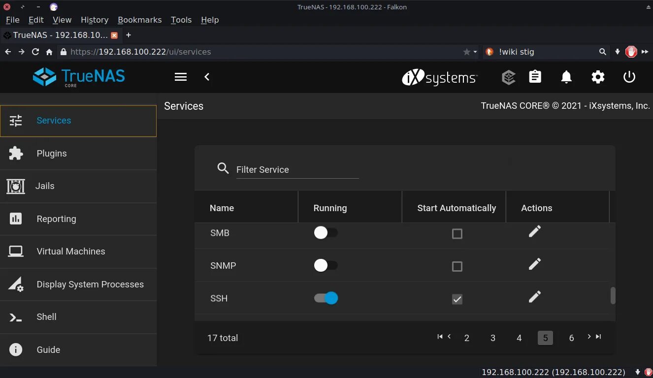Open the Bookmarks menu
This screenshot has width=653, height=378.
coord(139,20)
